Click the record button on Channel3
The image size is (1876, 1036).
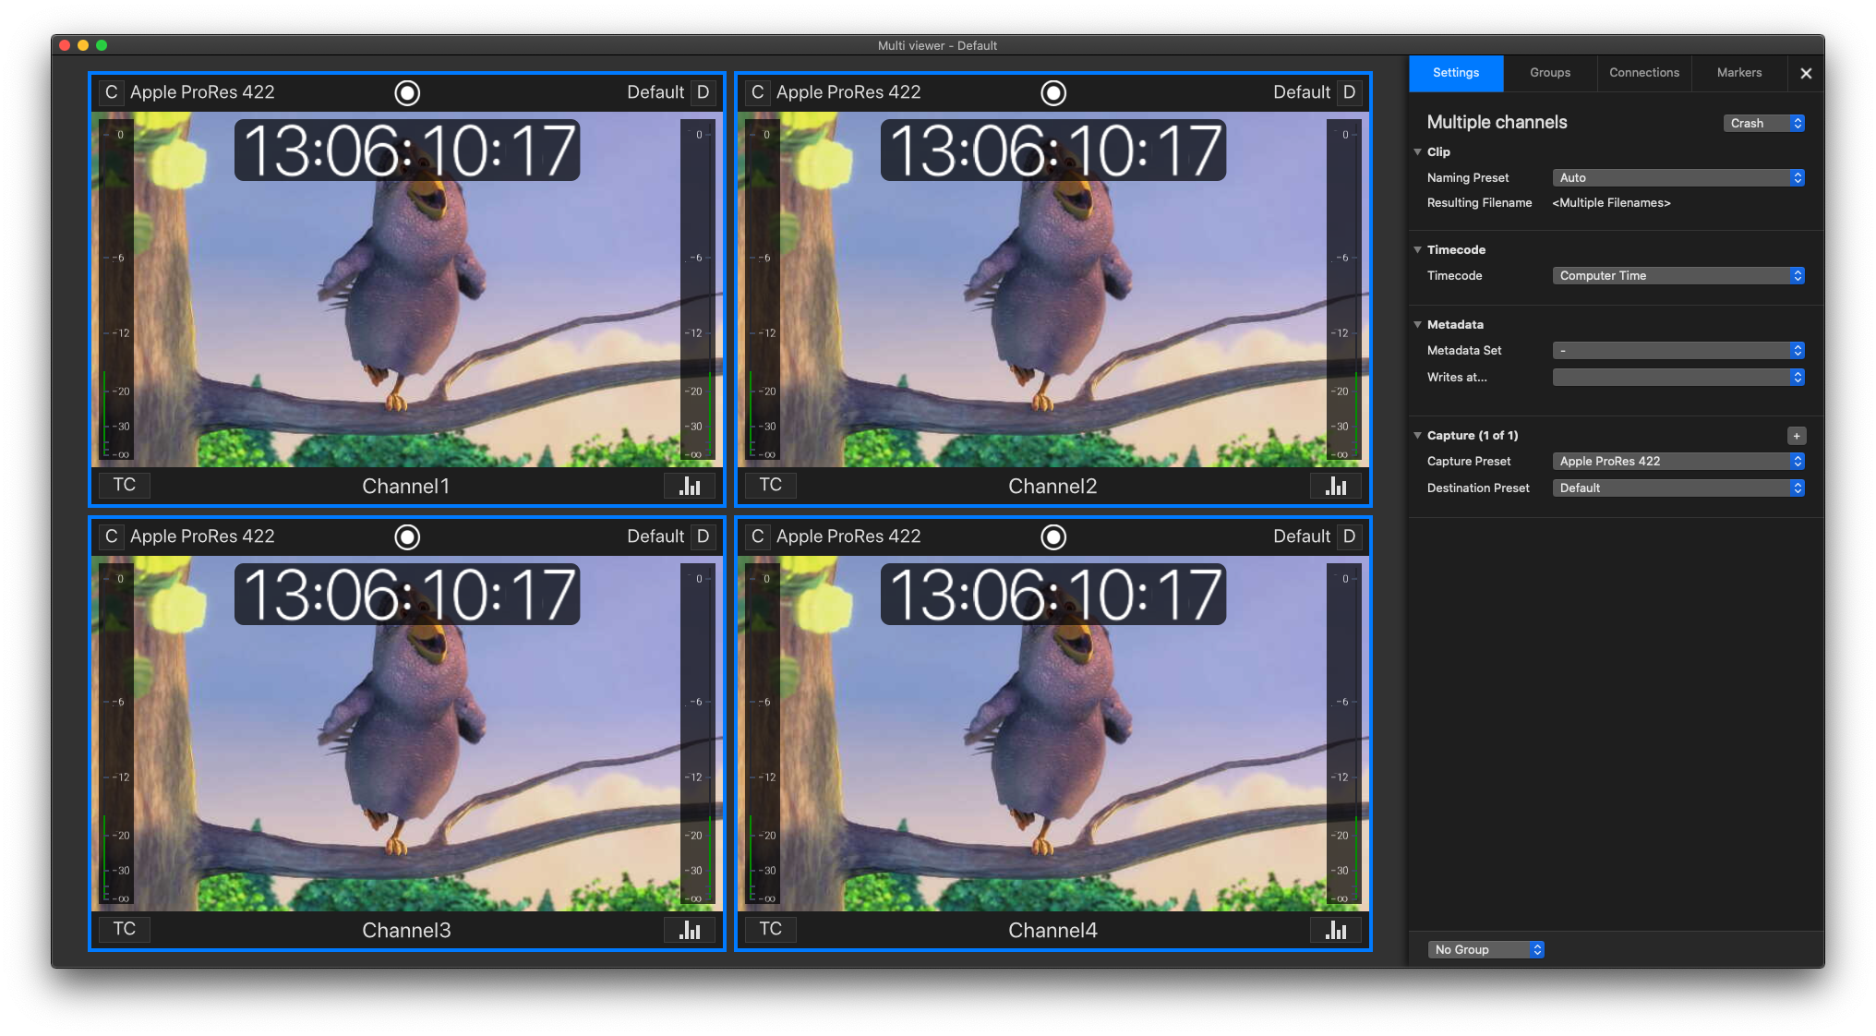pos(407,536)
